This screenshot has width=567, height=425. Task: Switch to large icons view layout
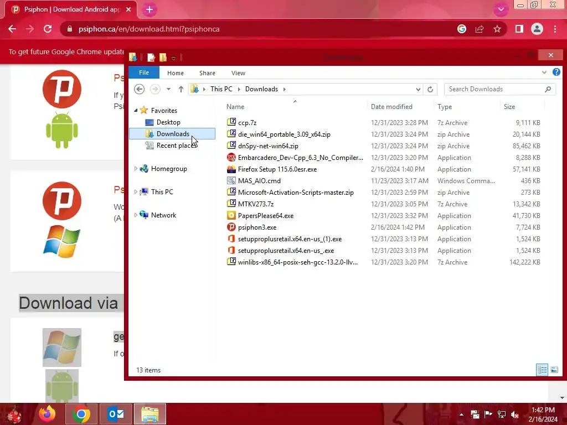[x=554, y=370]
